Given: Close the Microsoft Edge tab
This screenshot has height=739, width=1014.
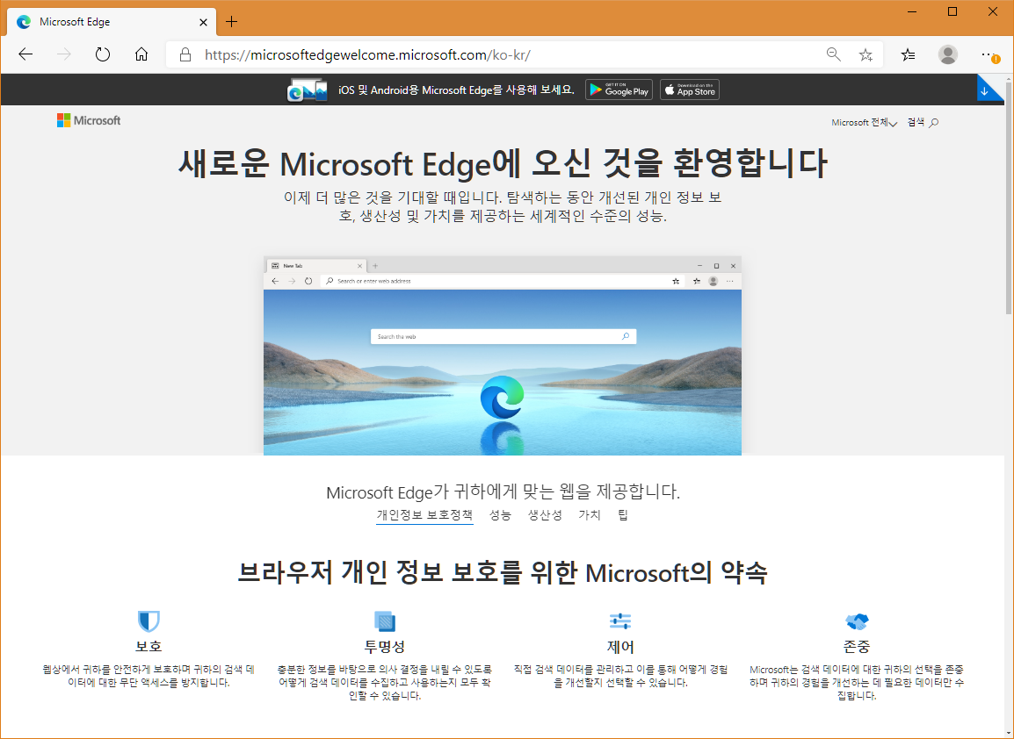Looking at the screenshot, I should coord(203,22).
